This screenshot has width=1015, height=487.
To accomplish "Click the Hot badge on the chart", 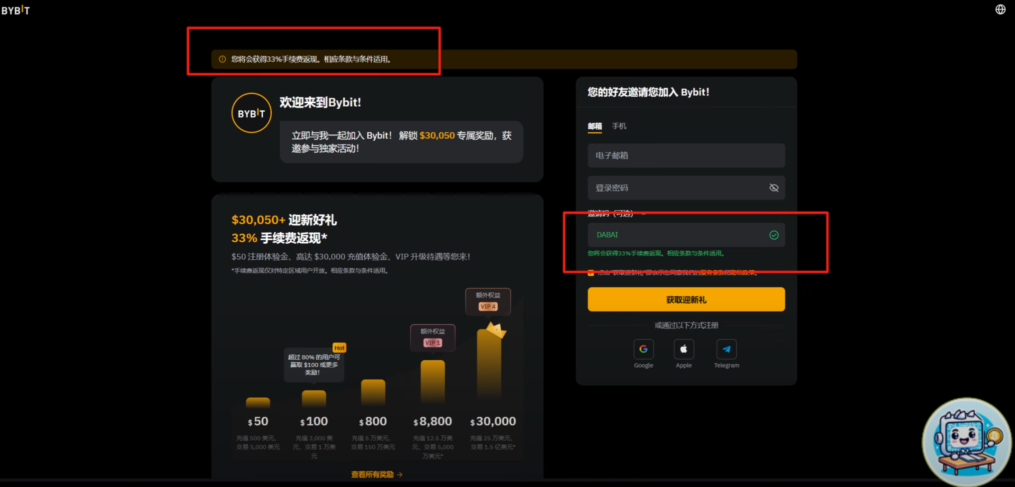I will coord(339,348).
